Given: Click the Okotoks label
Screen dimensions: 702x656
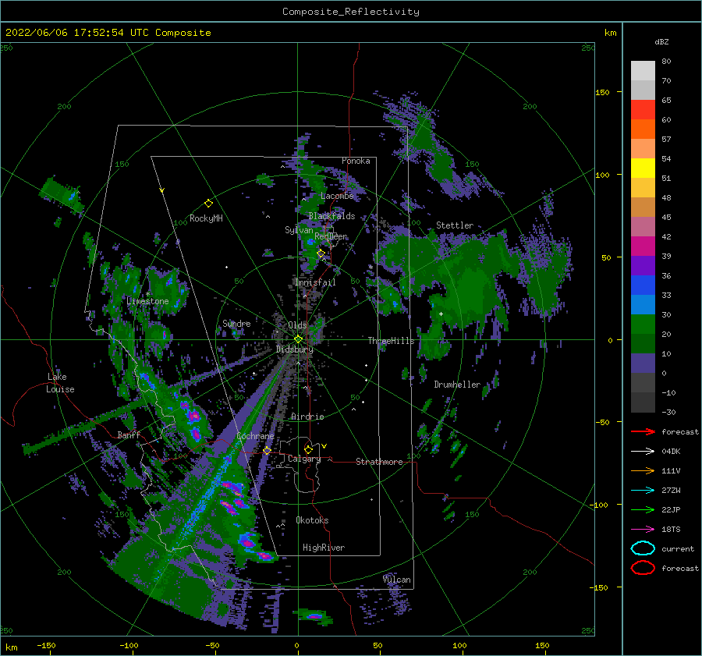Looking at the screenshot, I should pyautogui.click(x=312, y=520).
